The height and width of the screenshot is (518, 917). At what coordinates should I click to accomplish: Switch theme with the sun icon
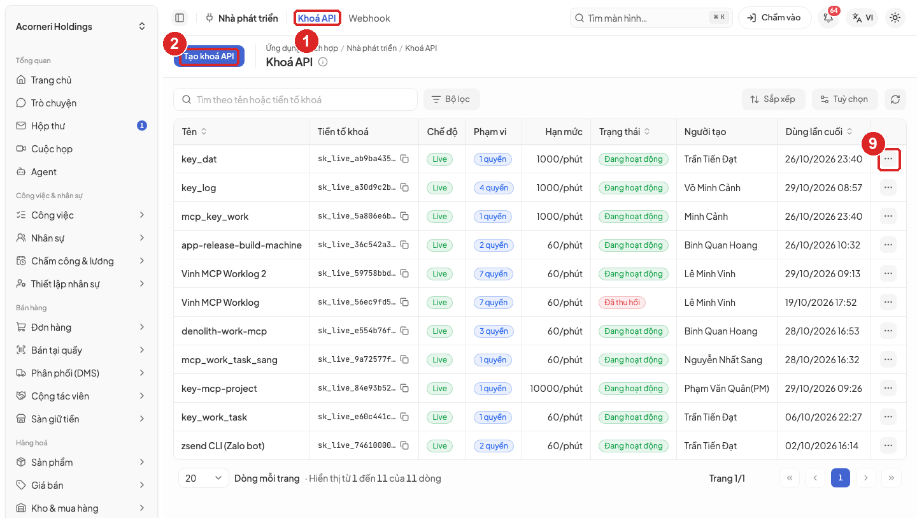[x=895, y=18]
